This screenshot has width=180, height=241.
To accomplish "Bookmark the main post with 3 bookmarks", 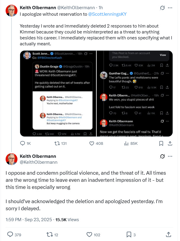I will coord(129,234).
